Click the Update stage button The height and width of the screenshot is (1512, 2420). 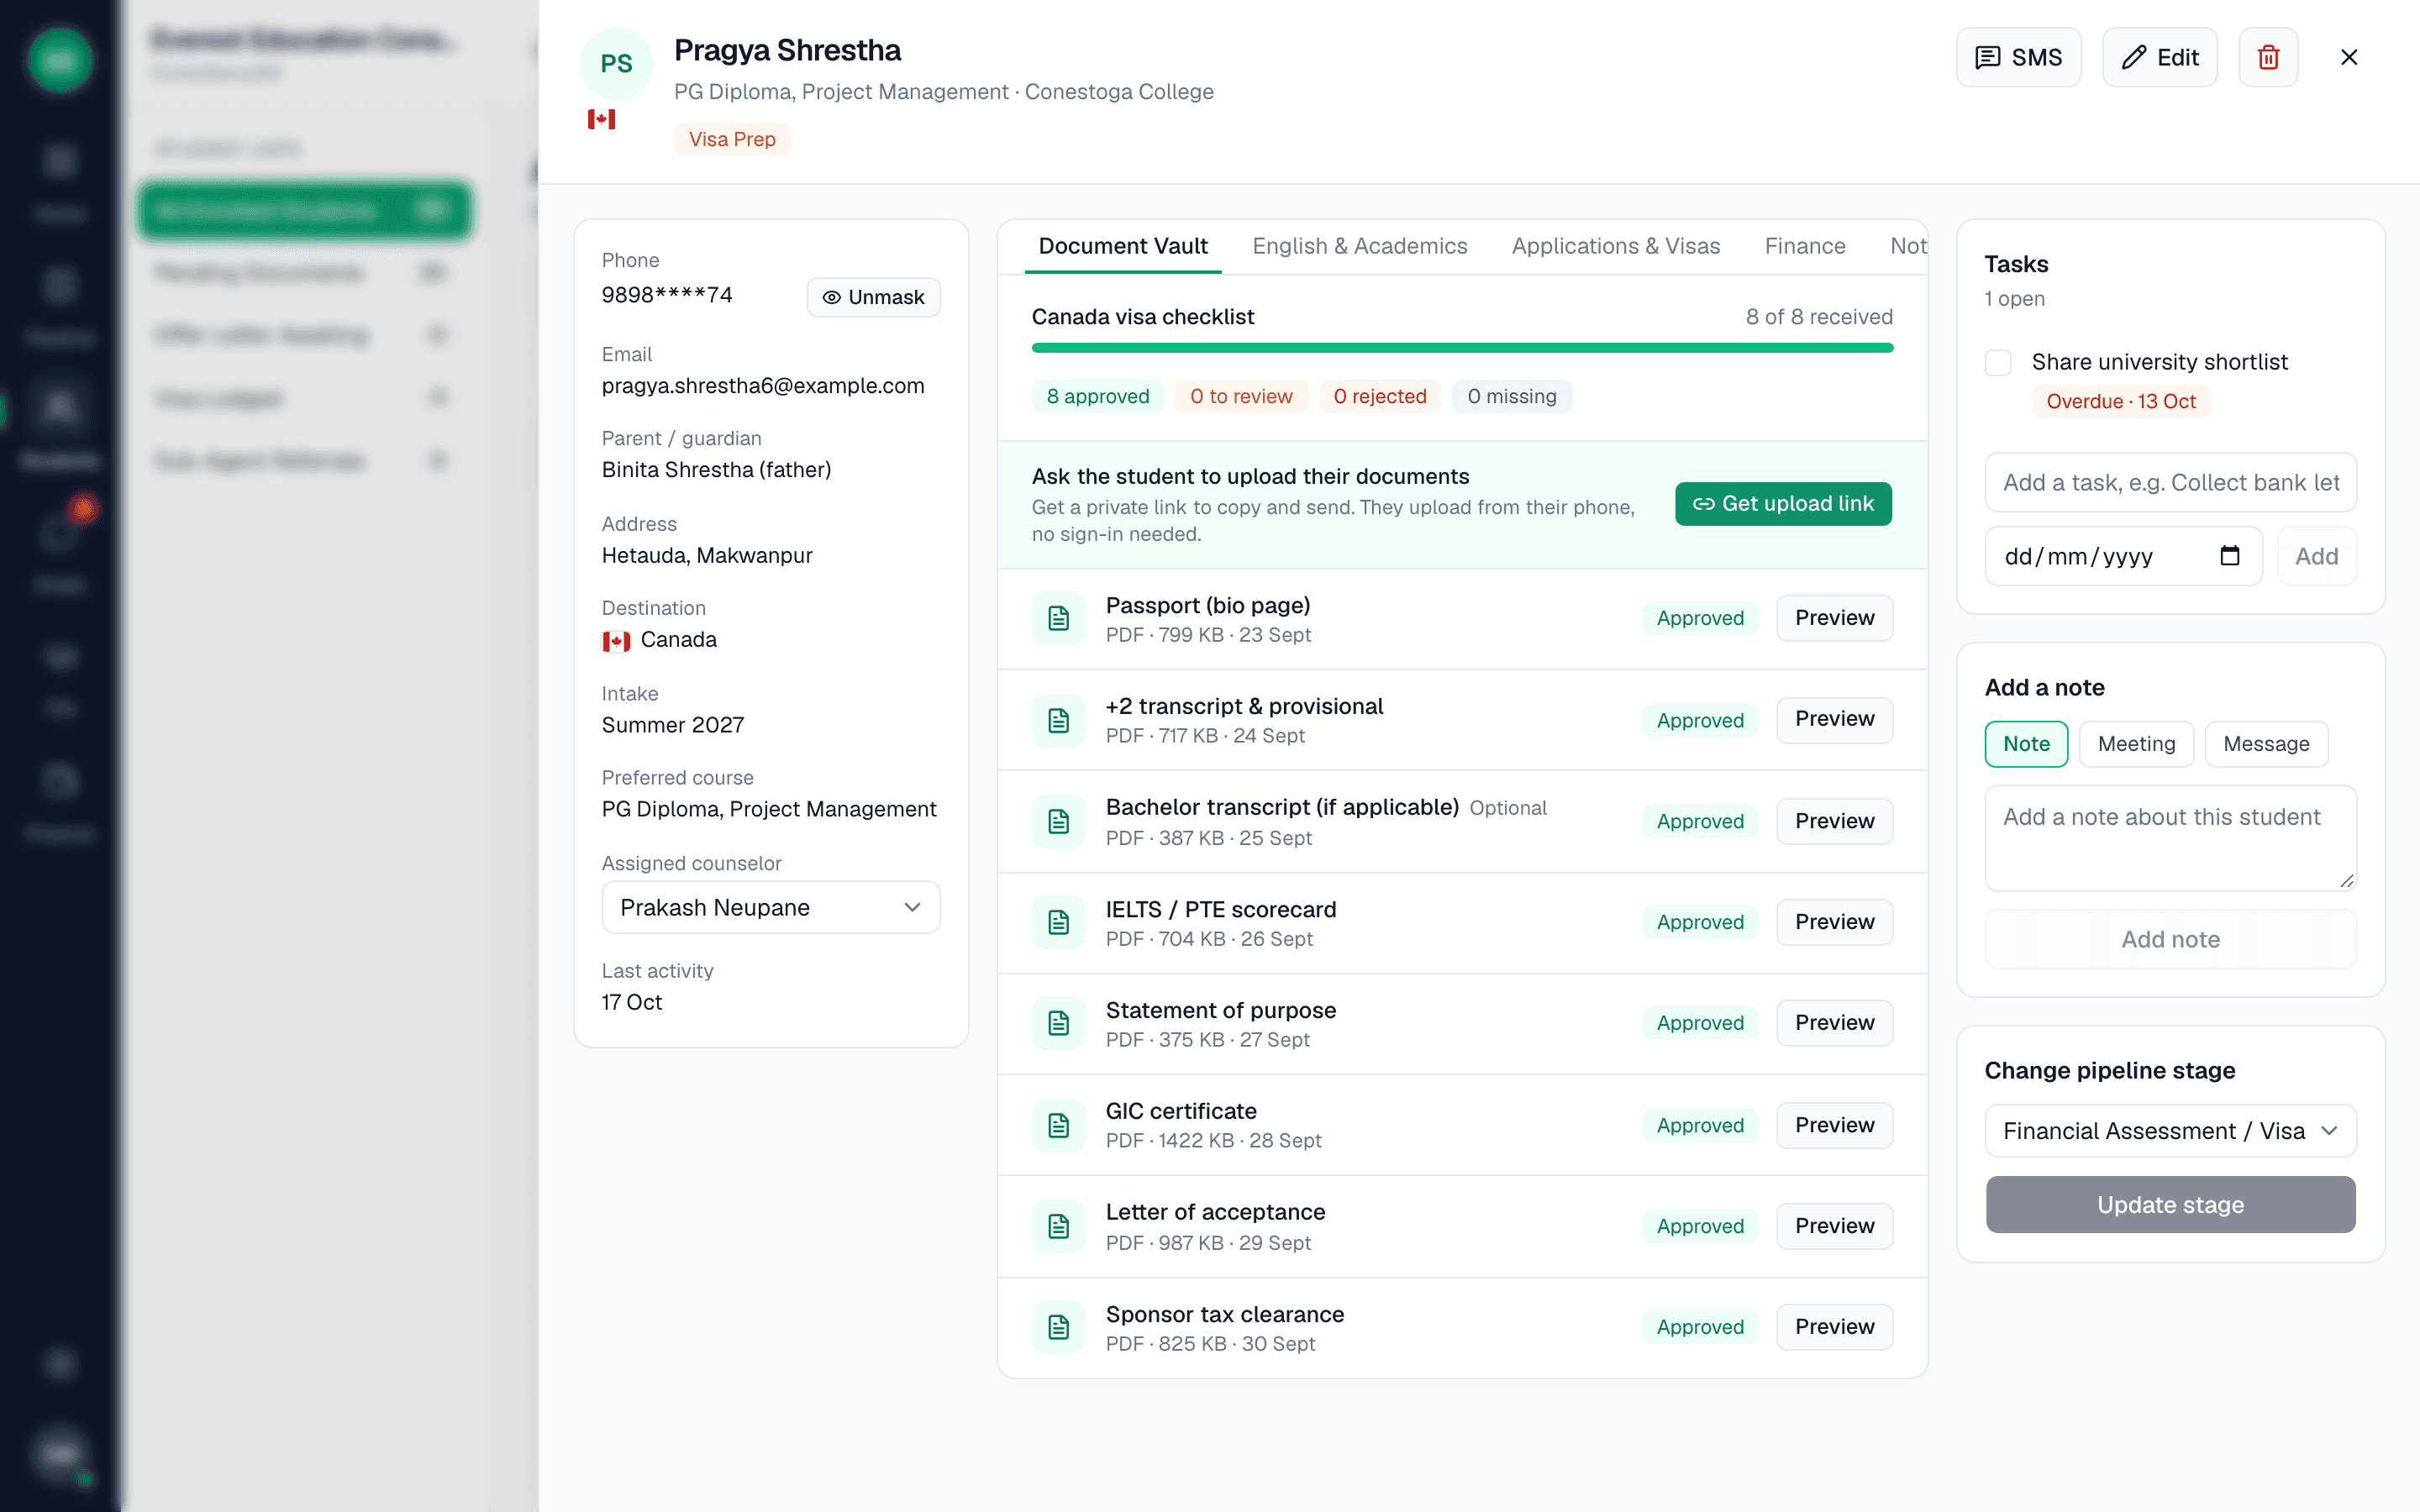[x=2170, y=1205]
